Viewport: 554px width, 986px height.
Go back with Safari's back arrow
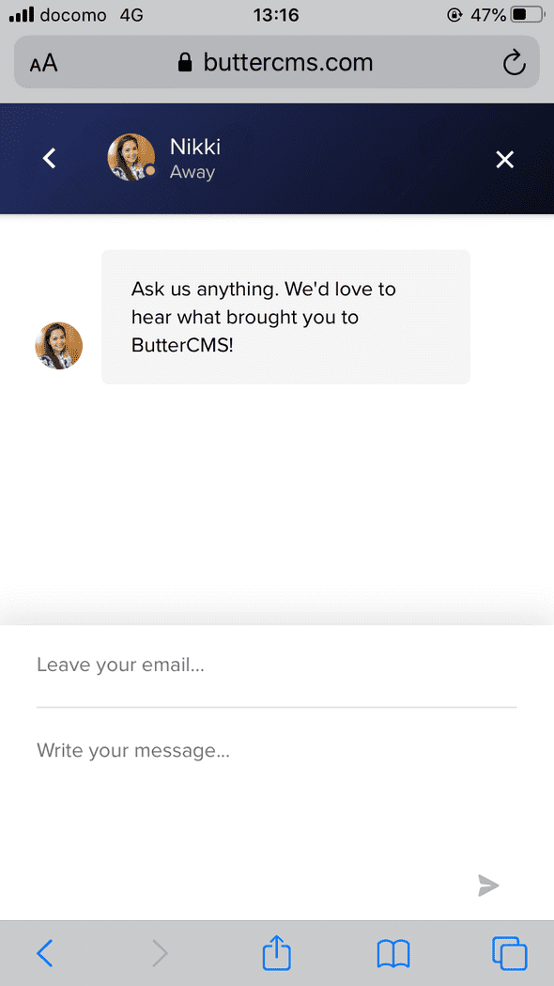click(44, 954)
